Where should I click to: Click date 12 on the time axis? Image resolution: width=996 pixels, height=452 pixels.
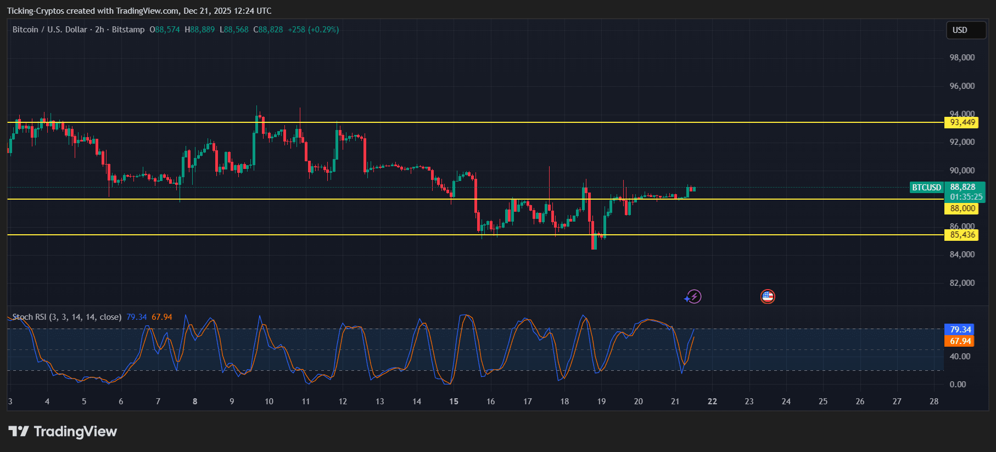click(343, 402)
